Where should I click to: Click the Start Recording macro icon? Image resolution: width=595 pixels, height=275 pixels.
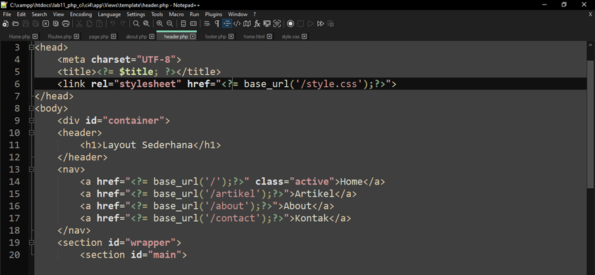tap(291, 23)
